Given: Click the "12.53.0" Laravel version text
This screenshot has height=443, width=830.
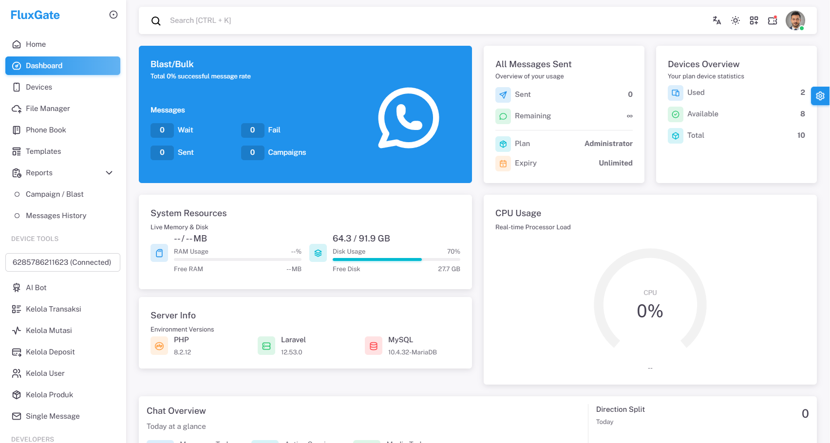Looking at the screenshot, I should coord(292,352).
